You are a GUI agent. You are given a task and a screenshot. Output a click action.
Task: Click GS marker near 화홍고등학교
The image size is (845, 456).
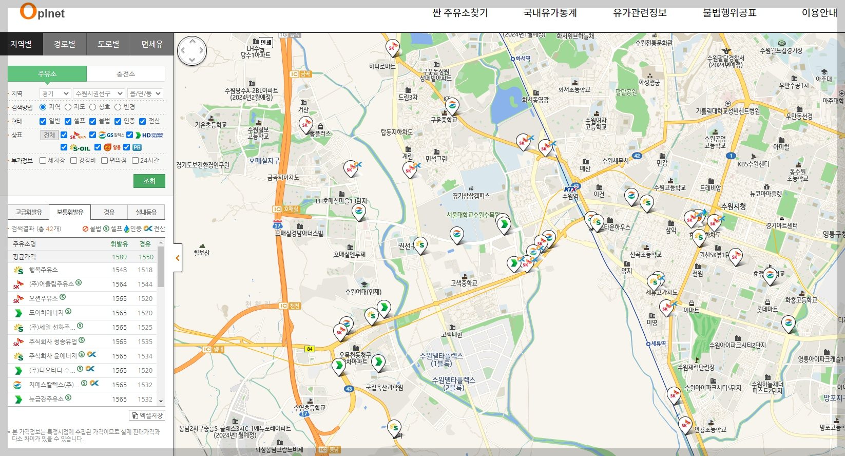coord(789,324)
